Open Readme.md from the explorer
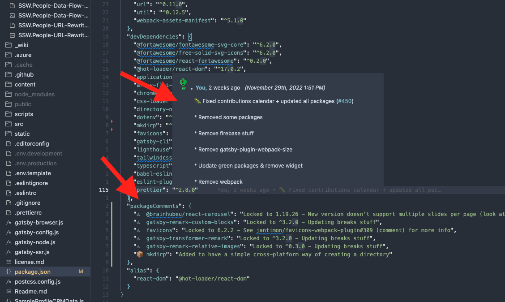Viewport: 505px width, 302px height. (30, 291)
